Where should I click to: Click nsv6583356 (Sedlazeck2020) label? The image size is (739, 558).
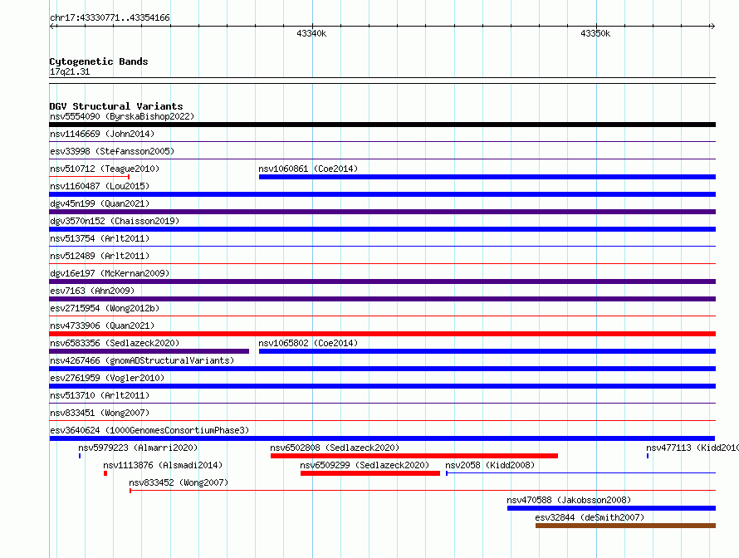point(115,343)
